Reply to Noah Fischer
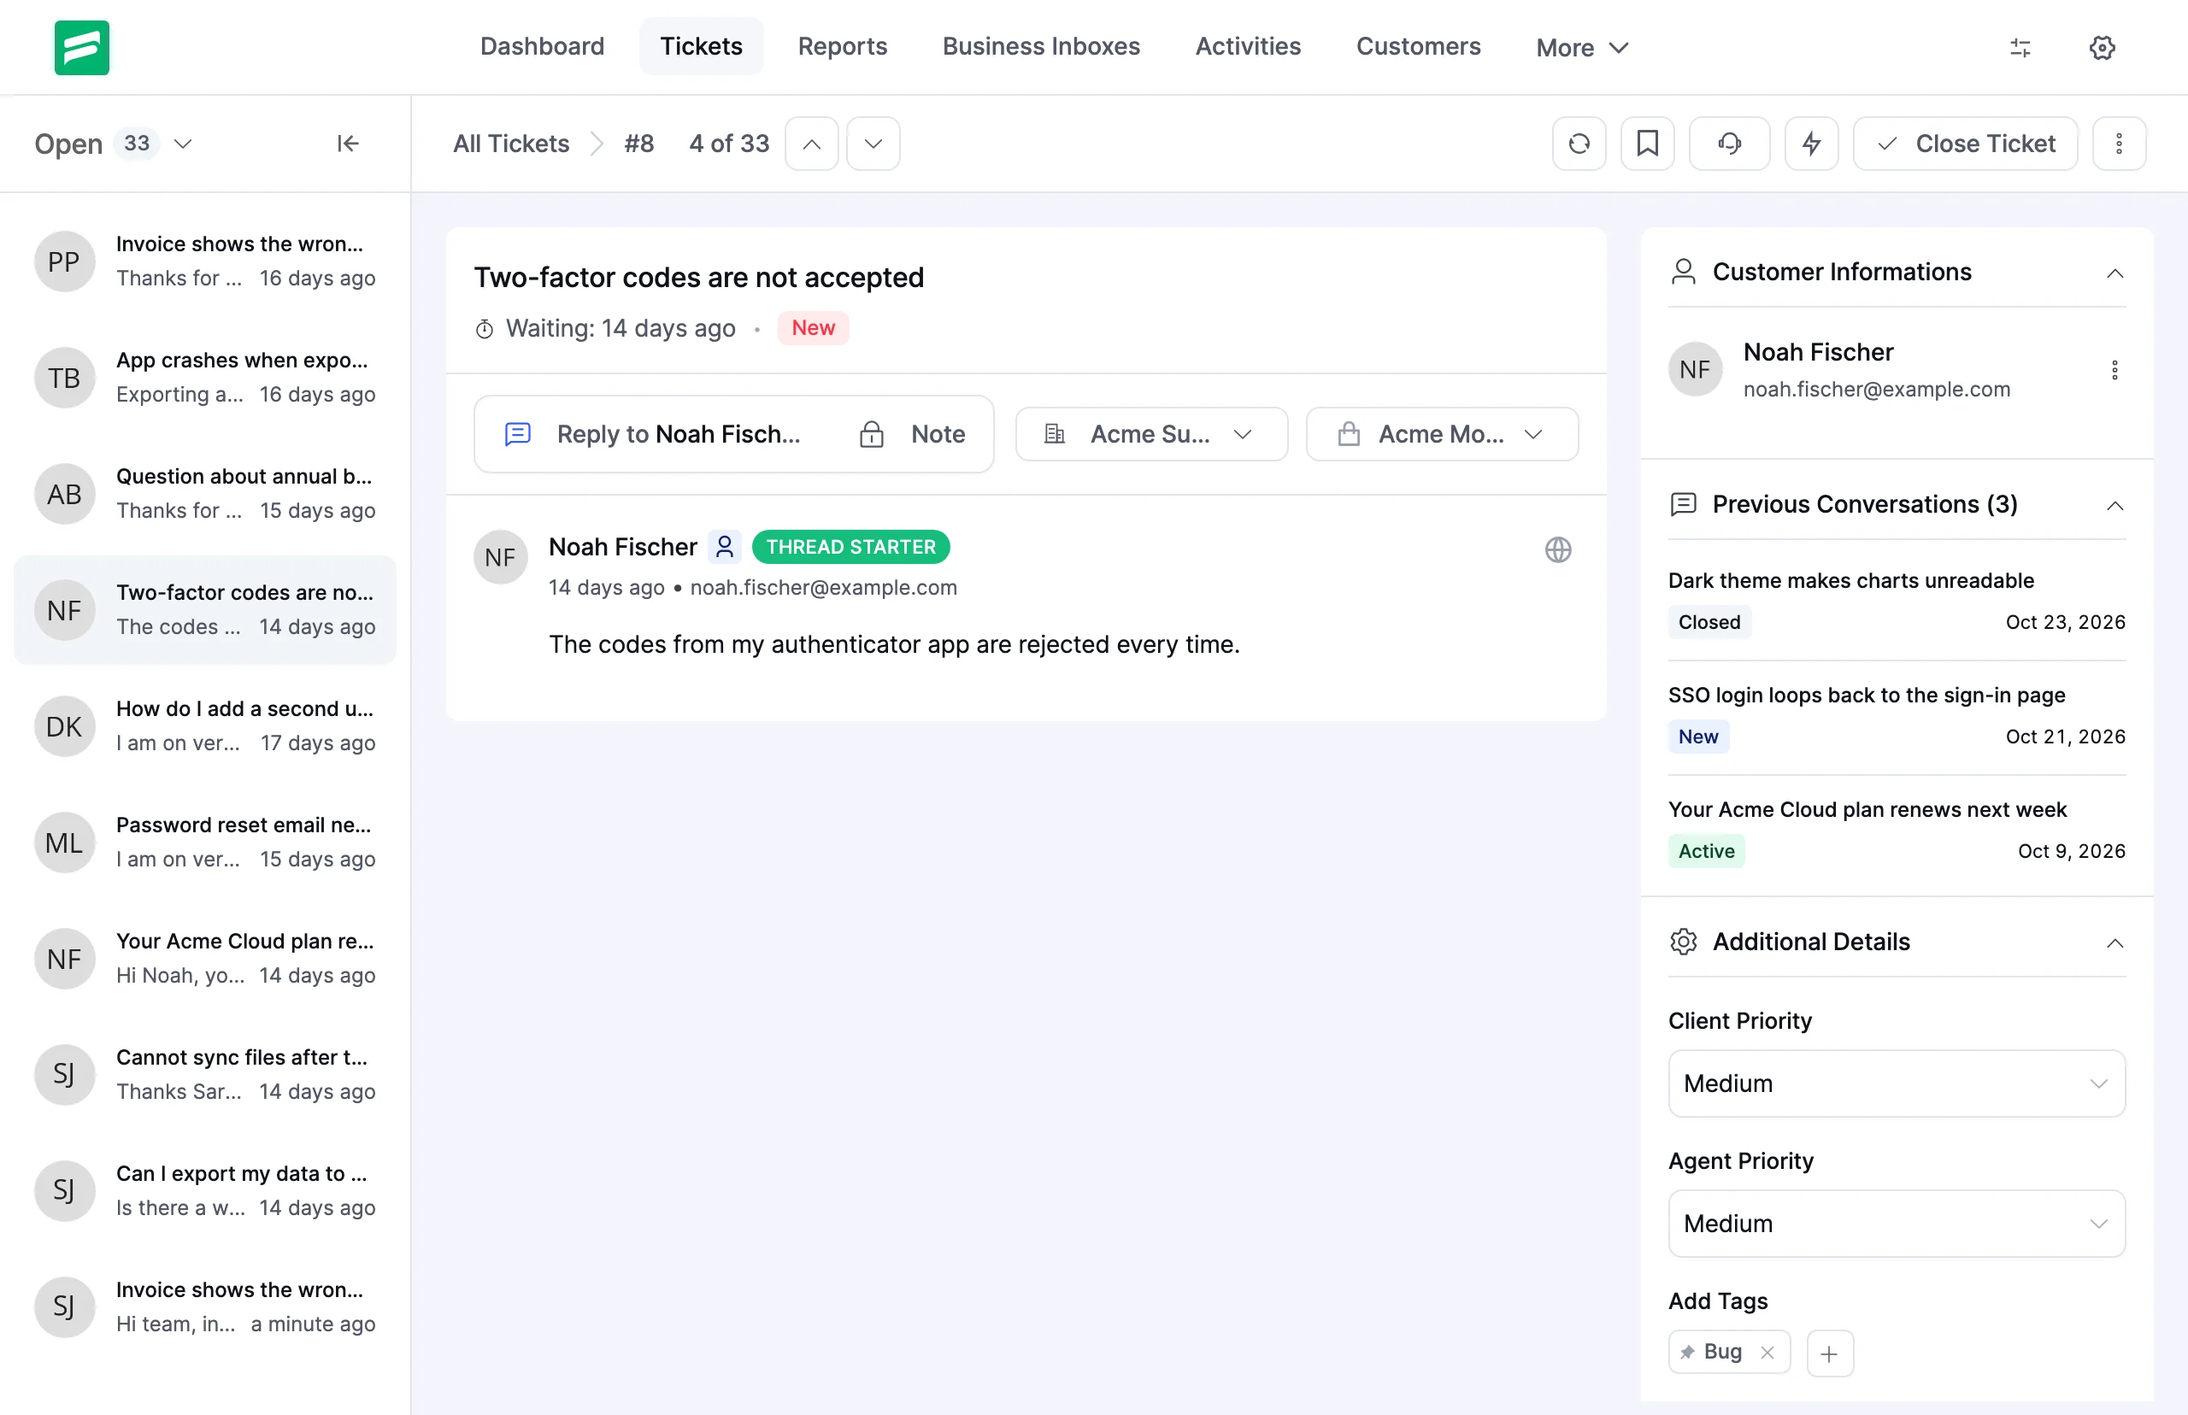 [652, 434]
